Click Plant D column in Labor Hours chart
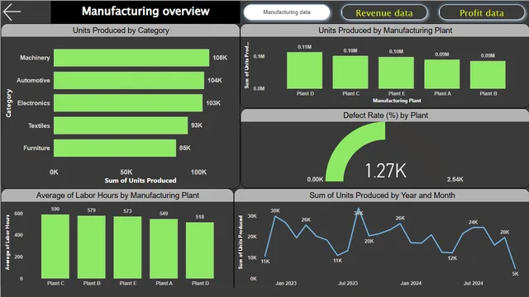 coord(200,250)
